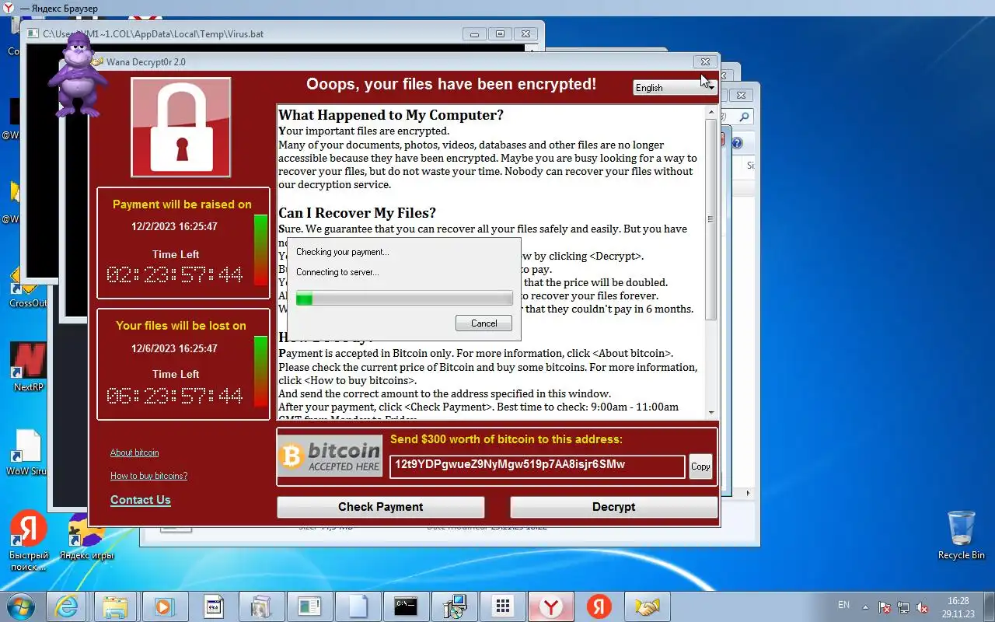Open Windows Explorer from the taskbar

pos(115,606)
